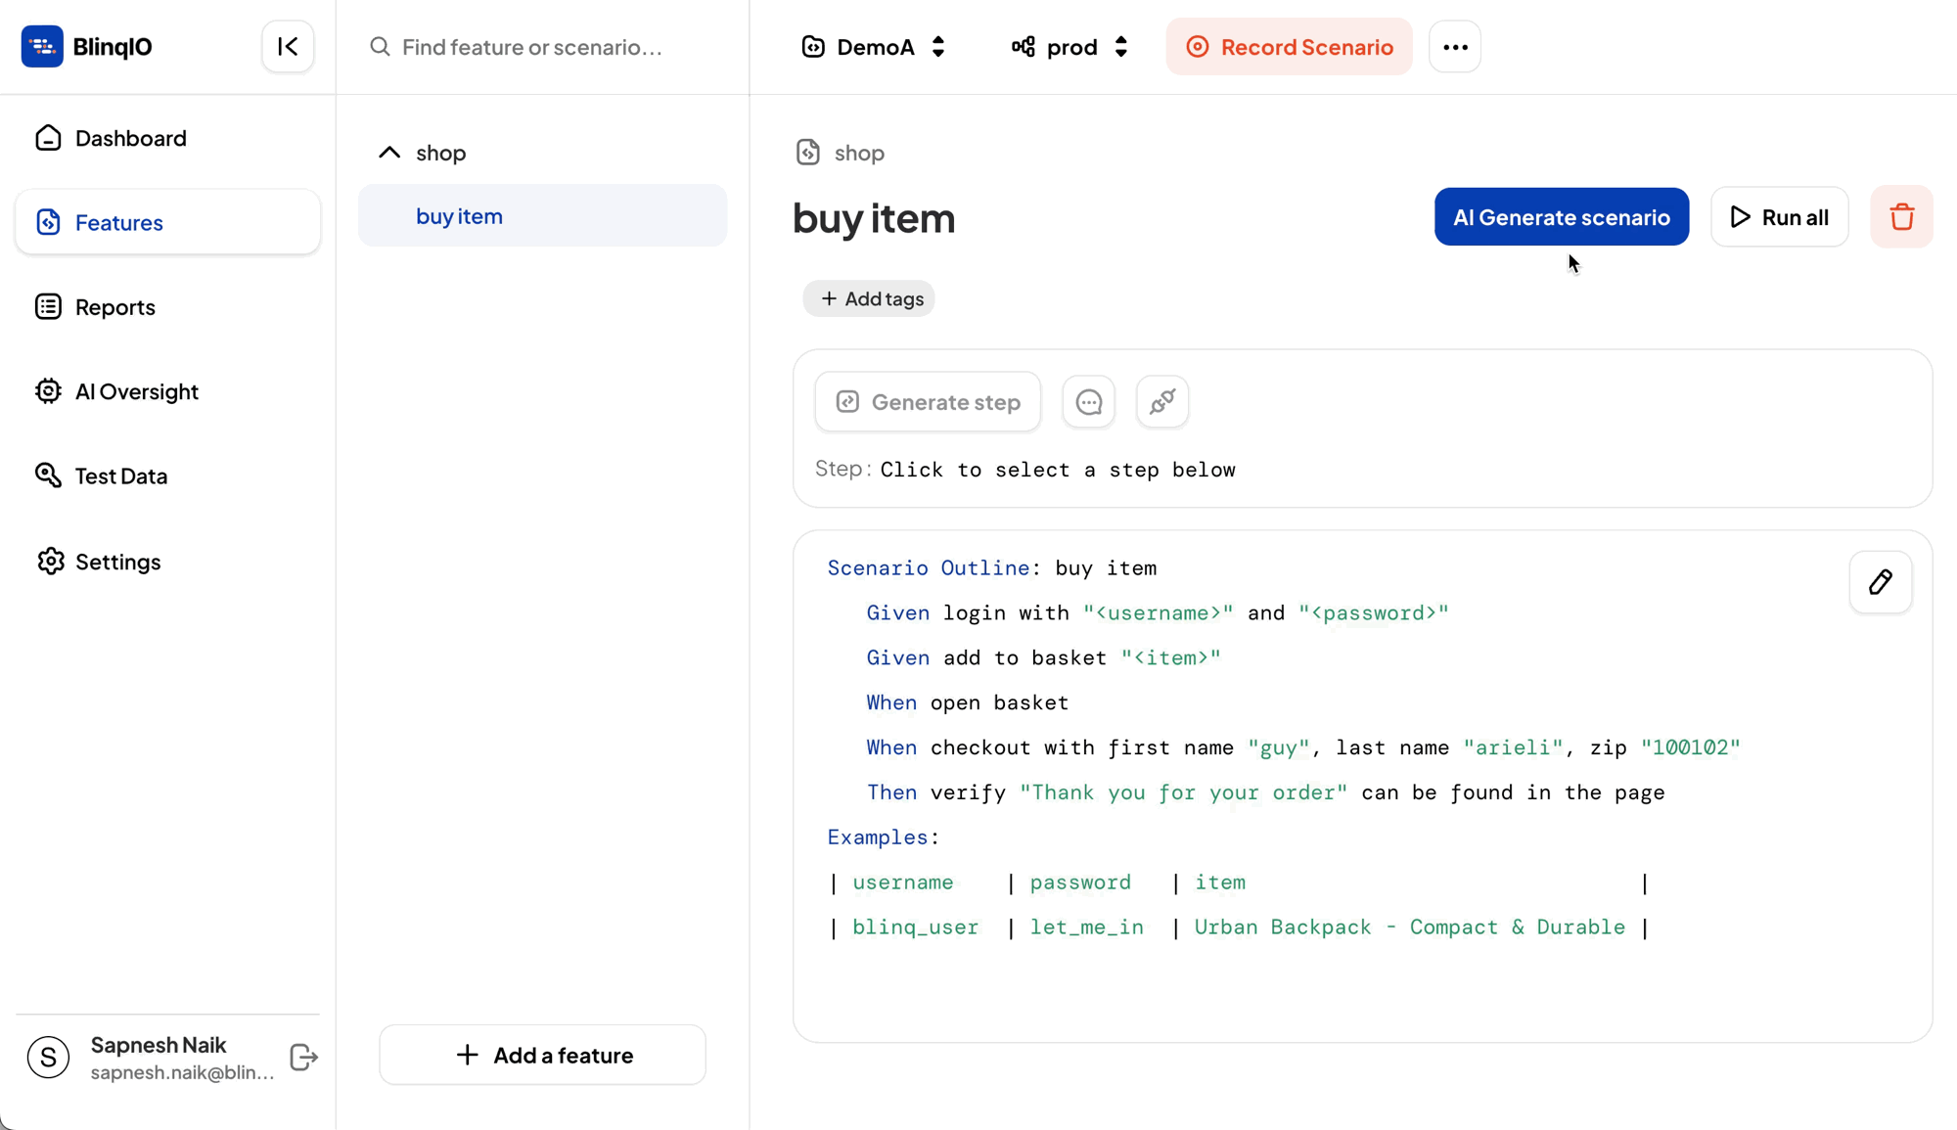The width and height of the screenshot is (1957, 1130).
Task: Click the AI Generate scenario button
Action: pyautogui.click(x=1562, y=218)
